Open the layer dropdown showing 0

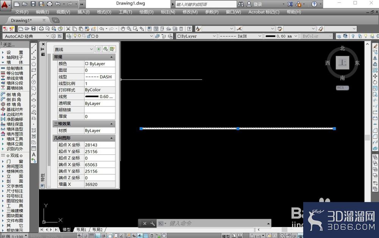151,36
